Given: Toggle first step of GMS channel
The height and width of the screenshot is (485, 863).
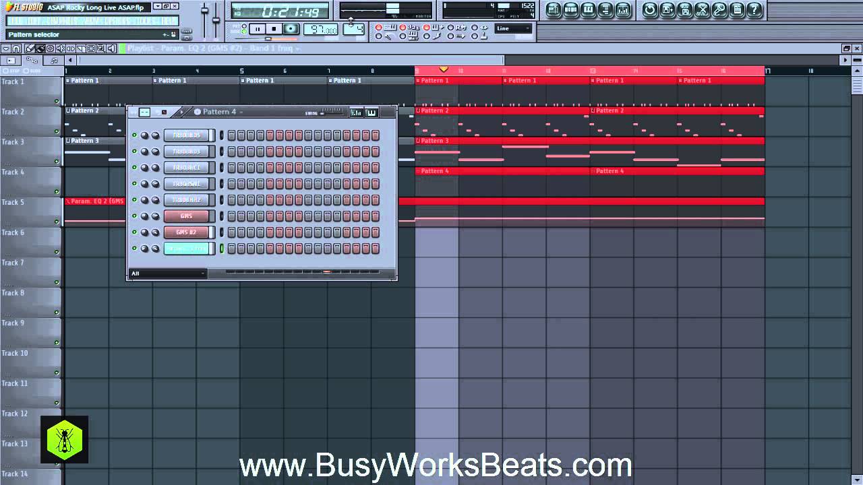Looking at the screenshot, I should pyautogui.click(x=231, y=216).
